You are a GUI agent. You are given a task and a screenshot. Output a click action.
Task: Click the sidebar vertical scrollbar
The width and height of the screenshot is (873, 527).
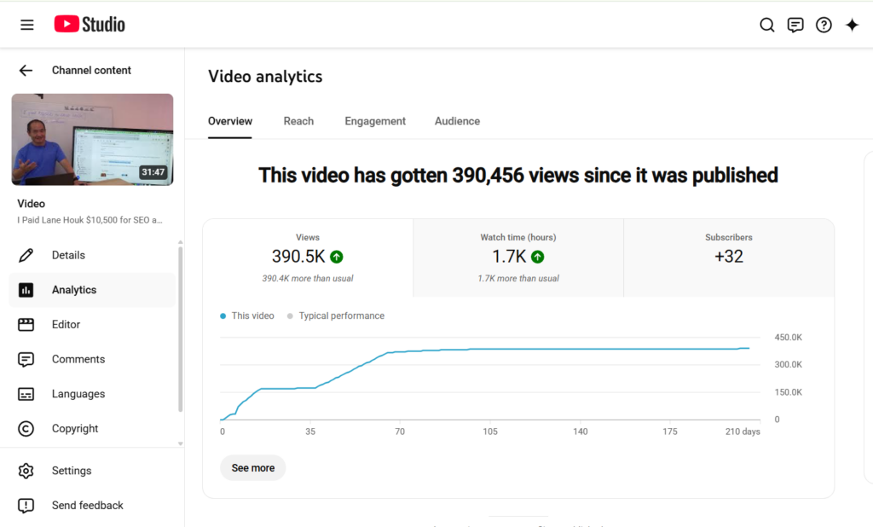(x=181, y=328)
